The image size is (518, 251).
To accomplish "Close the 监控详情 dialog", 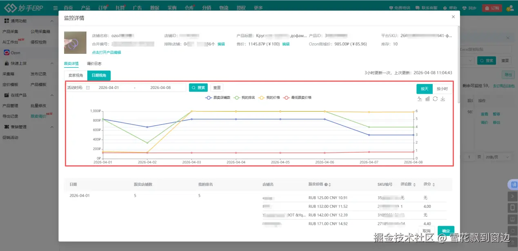I will (x=453, y=17).
